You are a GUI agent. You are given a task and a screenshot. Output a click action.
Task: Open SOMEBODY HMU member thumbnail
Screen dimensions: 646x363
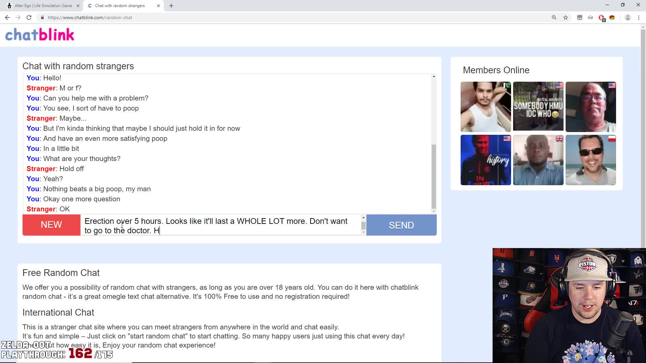(x=538, y=107)
